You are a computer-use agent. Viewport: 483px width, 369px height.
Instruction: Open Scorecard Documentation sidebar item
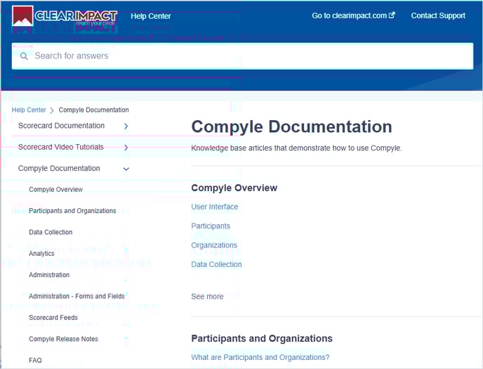(61, 126)
